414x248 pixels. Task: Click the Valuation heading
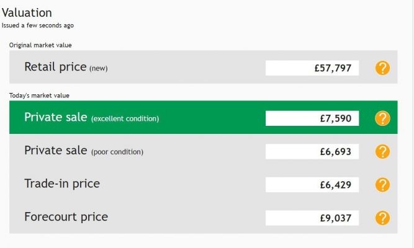click(27, 12)
